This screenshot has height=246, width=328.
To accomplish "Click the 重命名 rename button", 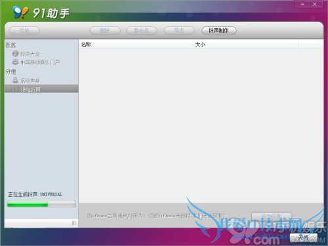I will pyautogui.click(x=142, y=30).
